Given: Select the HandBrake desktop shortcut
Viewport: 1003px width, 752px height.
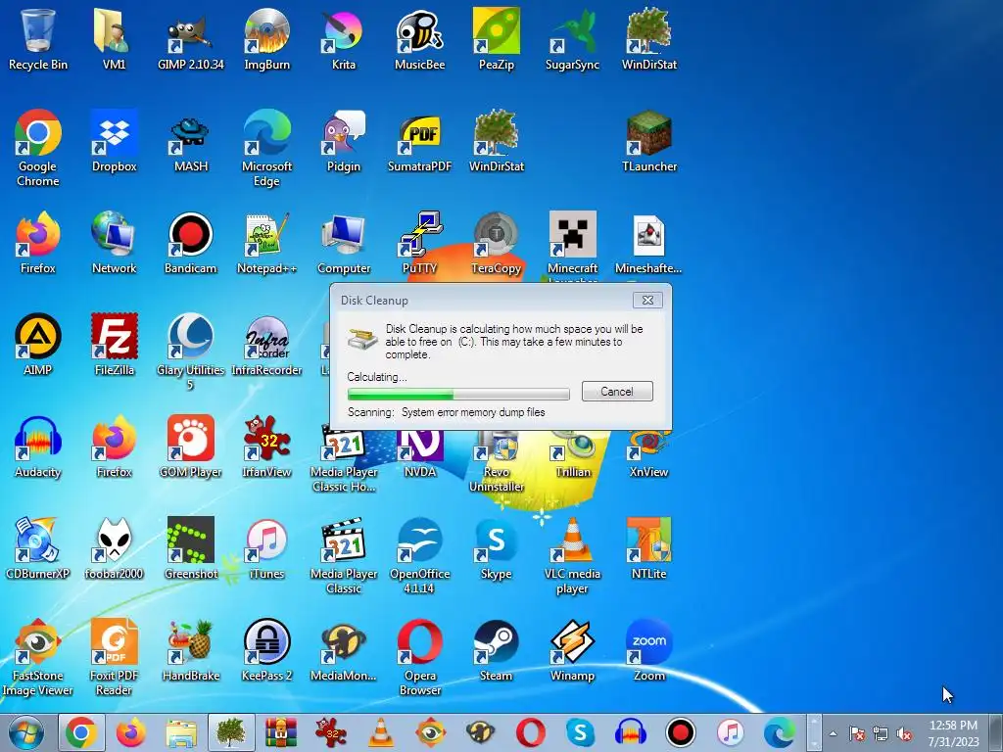Looking at the screenshot, I should pos(191,651).
